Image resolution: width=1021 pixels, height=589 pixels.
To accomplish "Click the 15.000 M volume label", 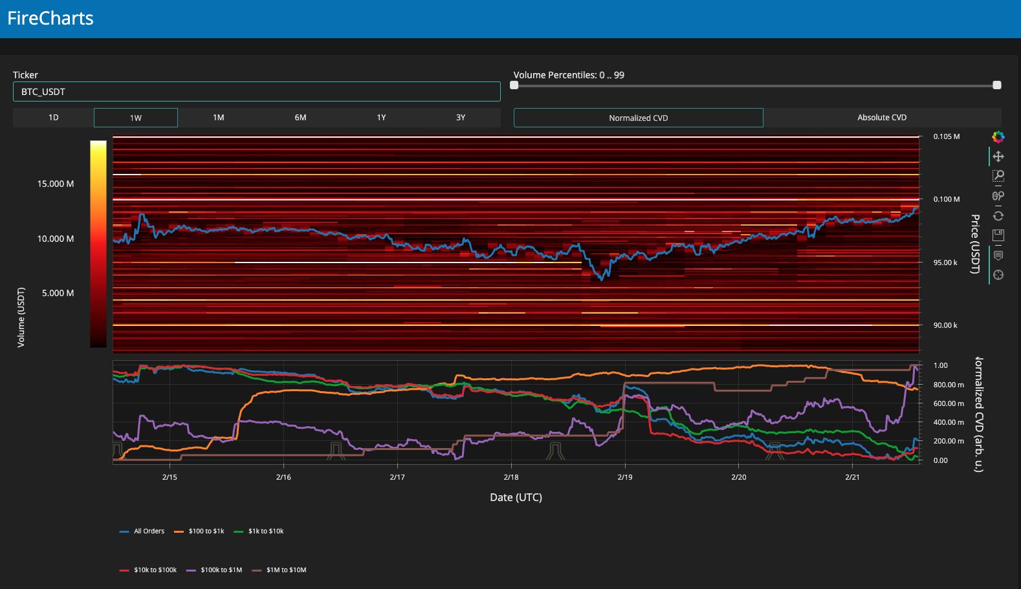I will click(56, 184).
